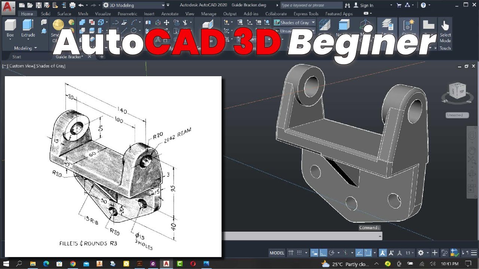
Task: Toggle Ortho mode in status bar
Action: pos(323,253)
